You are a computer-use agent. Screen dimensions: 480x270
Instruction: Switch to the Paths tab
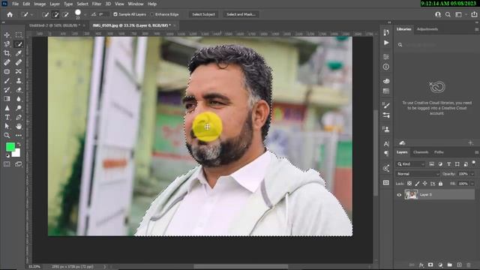[439, 152]
